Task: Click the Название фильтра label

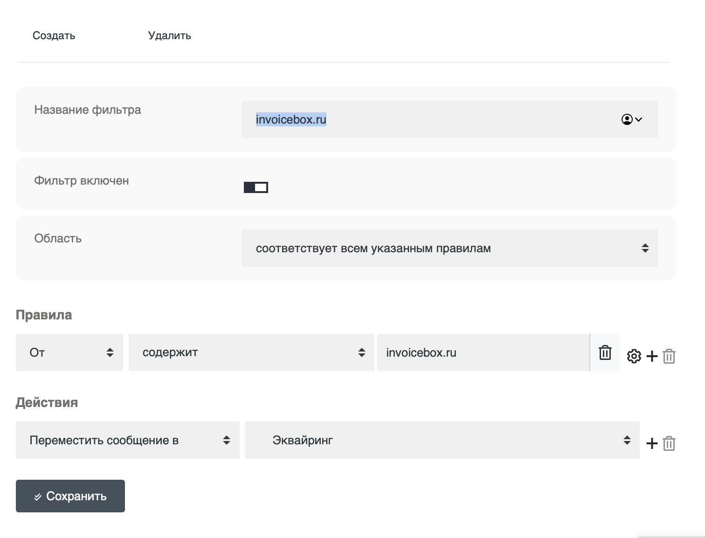Action: point(88,110)
